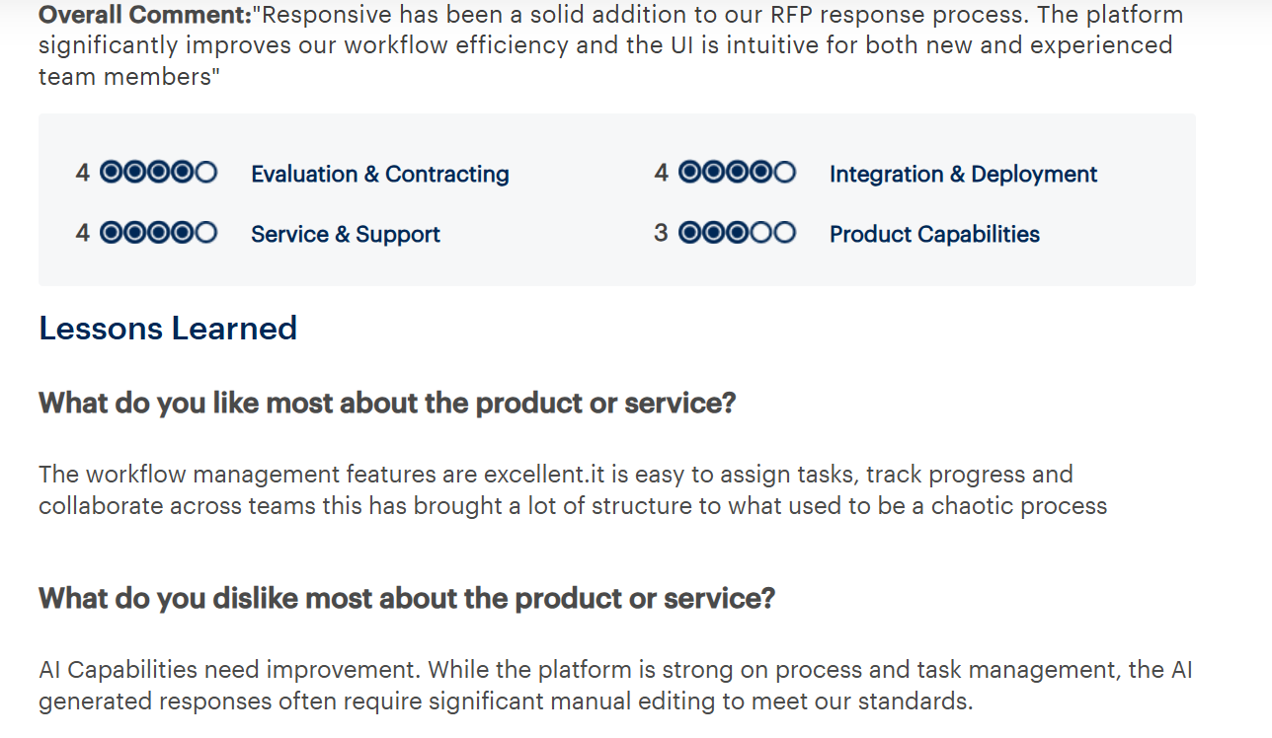
Task: Click third filled circle of Product Capabilities rating
Action: coord(738,233)
